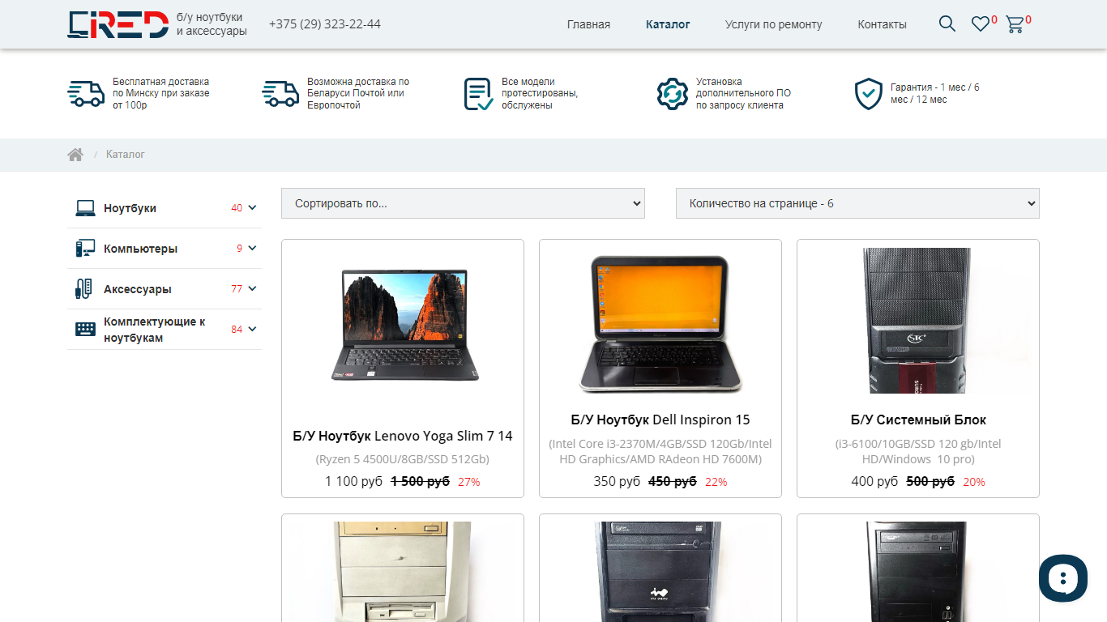This screenshot has width=1107, height=622.
Task: Open the shopping cart icon
Action: 1015,24
